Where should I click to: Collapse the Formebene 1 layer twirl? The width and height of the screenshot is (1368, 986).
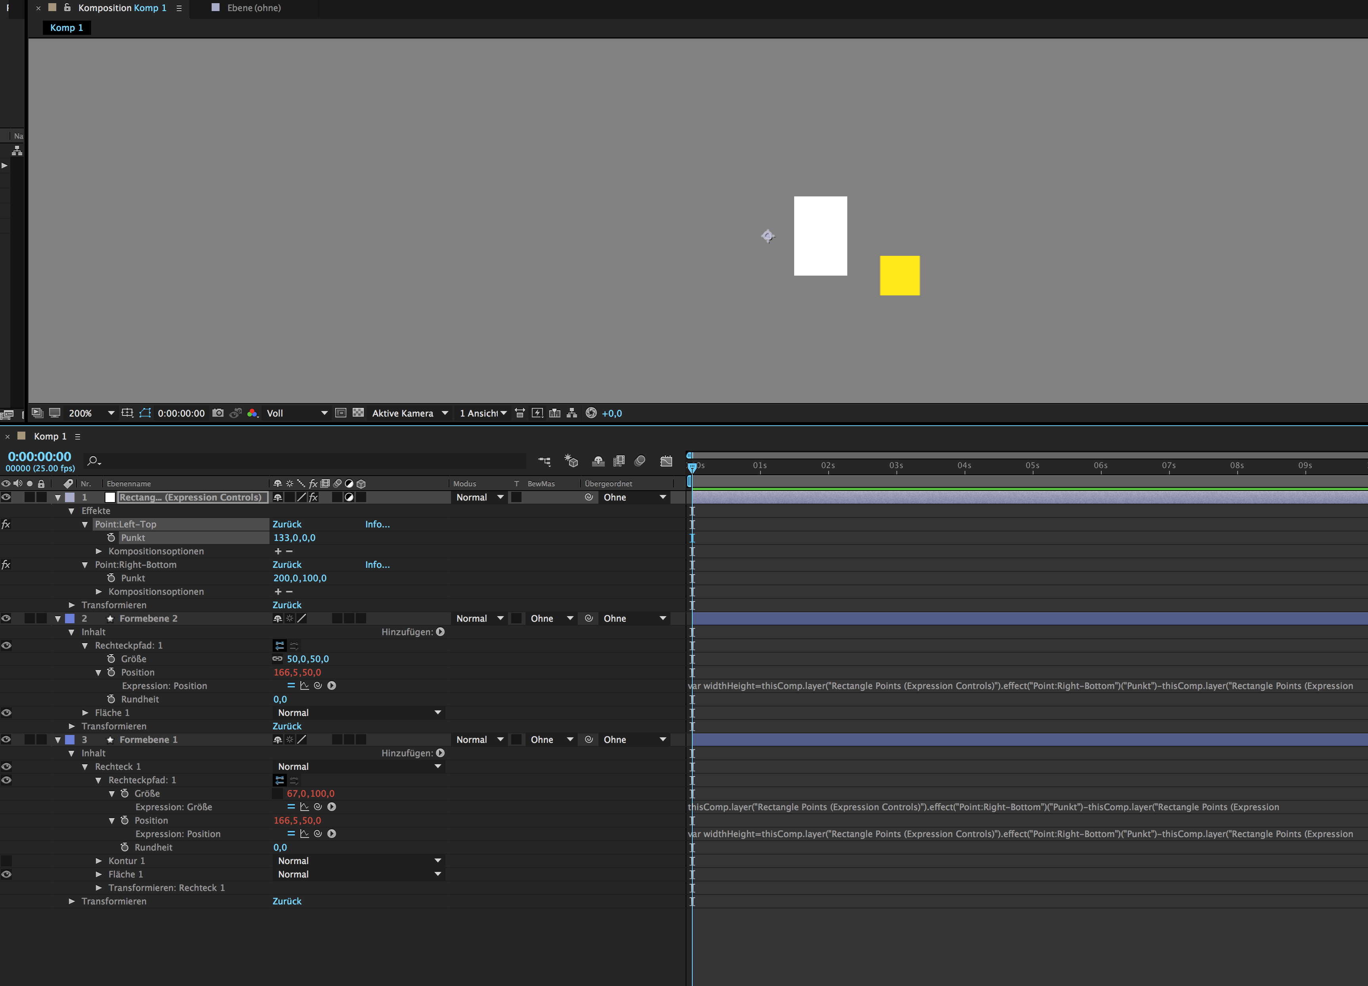[x=58, y=740]
